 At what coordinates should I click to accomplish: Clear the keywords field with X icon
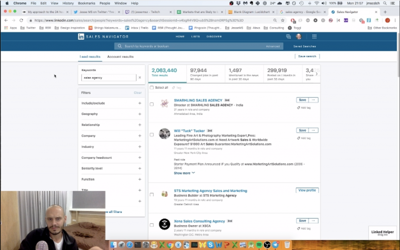click(x=140, y=77)
